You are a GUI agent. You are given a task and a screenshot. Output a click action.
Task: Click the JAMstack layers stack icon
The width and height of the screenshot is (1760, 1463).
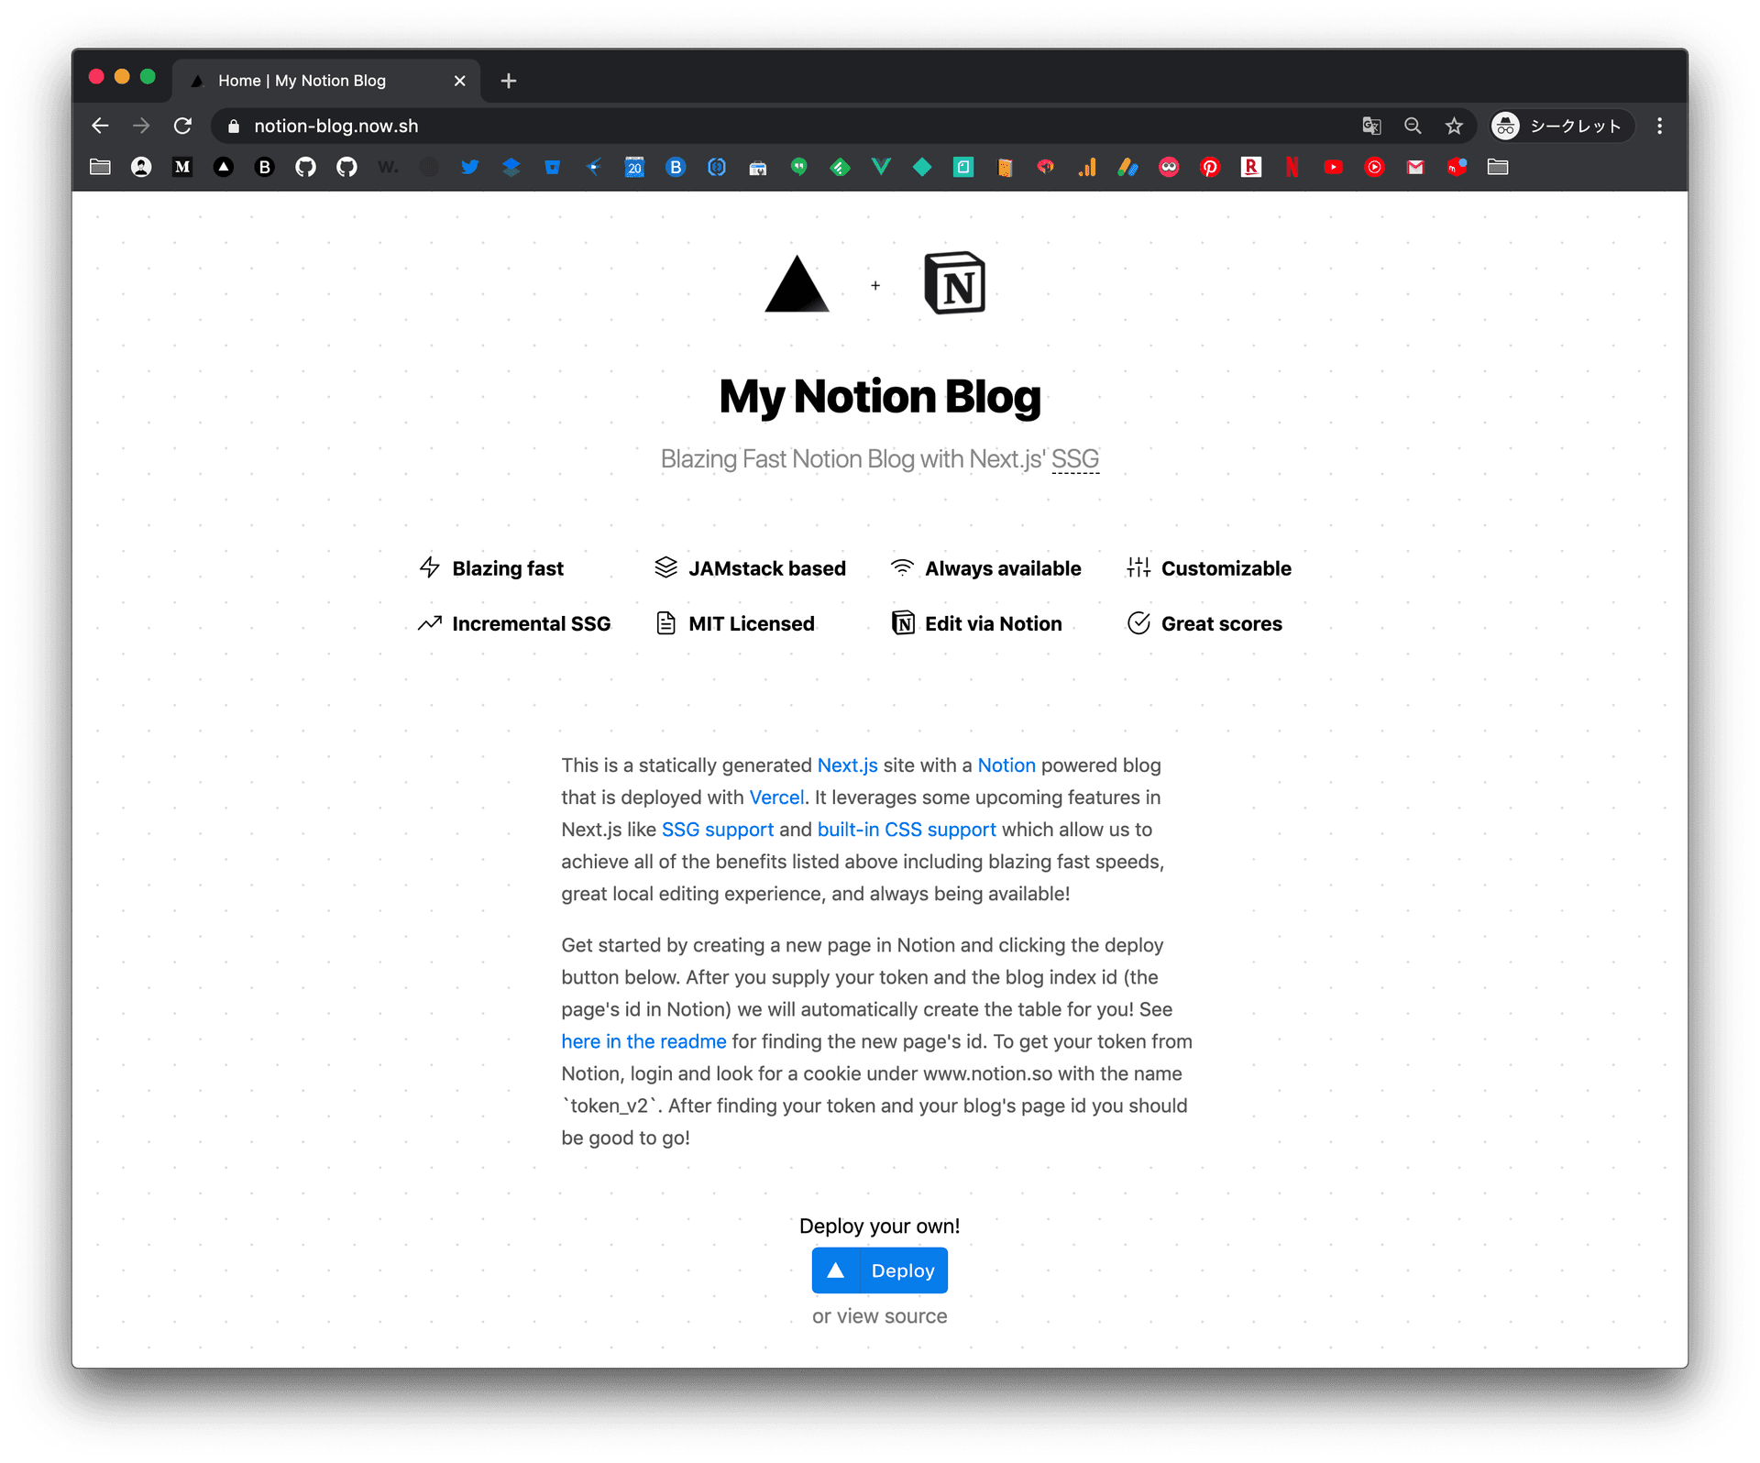click(x=666, y=568)
